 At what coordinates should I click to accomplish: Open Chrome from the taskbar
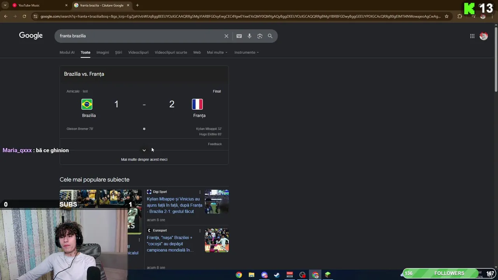click(x=239, y=275)
